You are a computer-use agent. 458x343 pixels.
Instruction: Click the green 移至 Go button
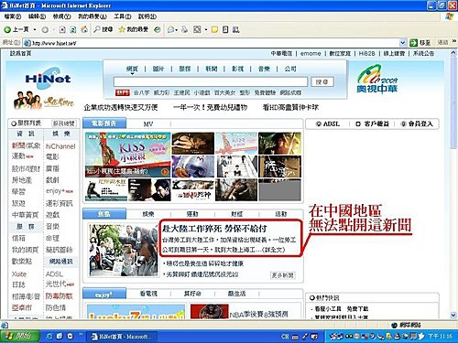click(420, 43)
